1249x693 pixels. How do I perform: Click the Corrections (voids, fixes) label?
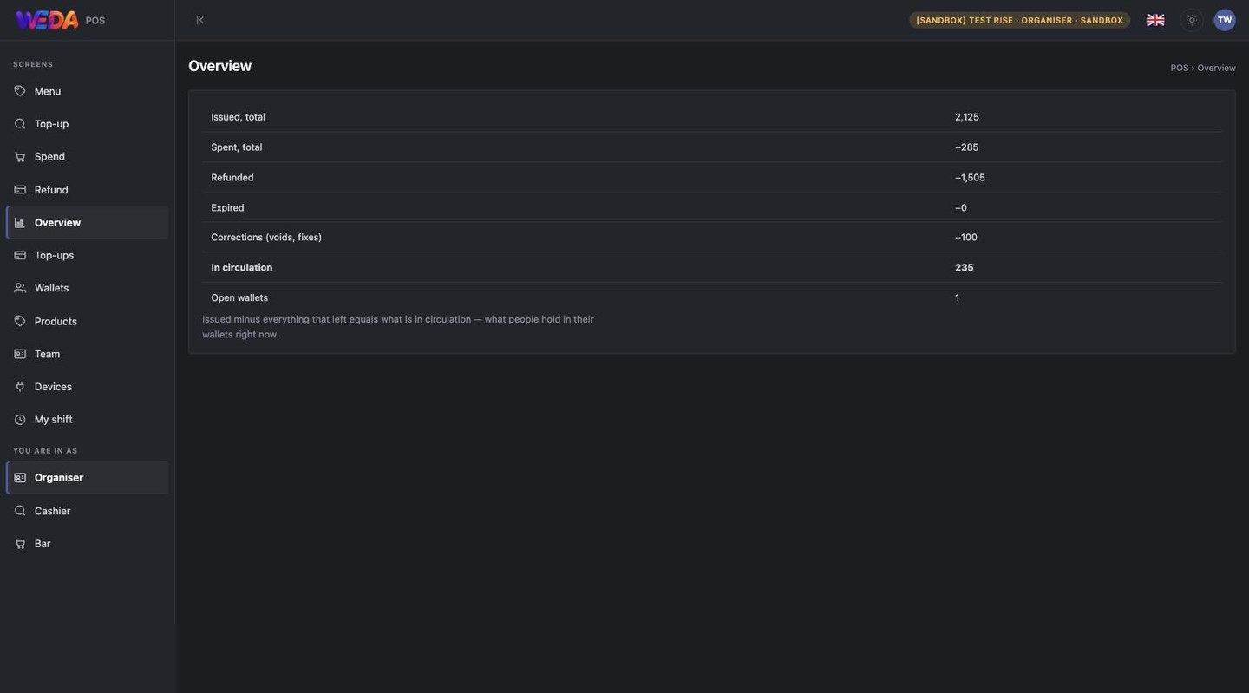click(x=266, y=238)
